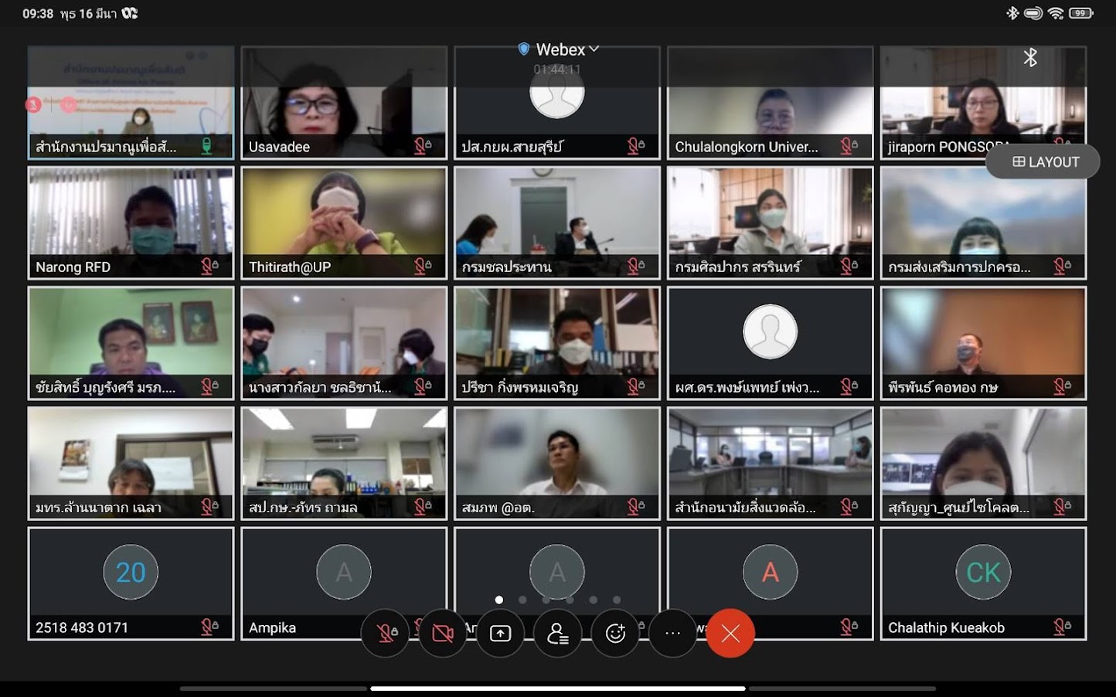This screenshot has width=1116, height=697.
Task: Tap the share content icon
Action: 500,634
